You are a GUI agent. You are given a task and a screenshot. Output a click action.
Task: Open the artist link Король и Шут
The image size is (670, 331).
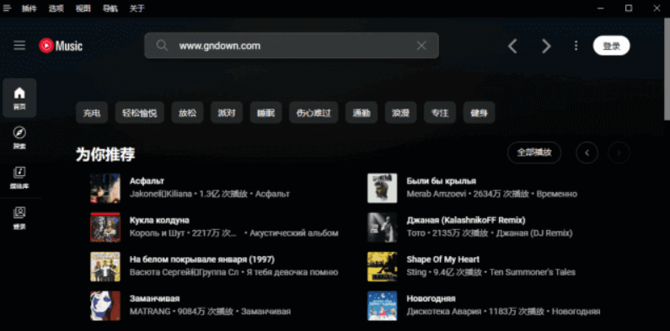(x=158, y=233)
